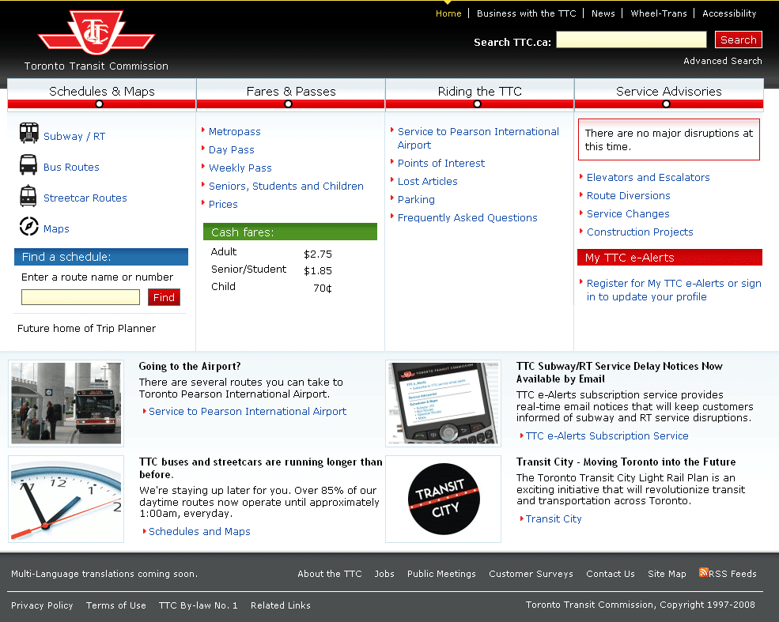This screenshot has width=779, height=622.
Task: Click the TTC logo emblem
Action: coord(96,32)
